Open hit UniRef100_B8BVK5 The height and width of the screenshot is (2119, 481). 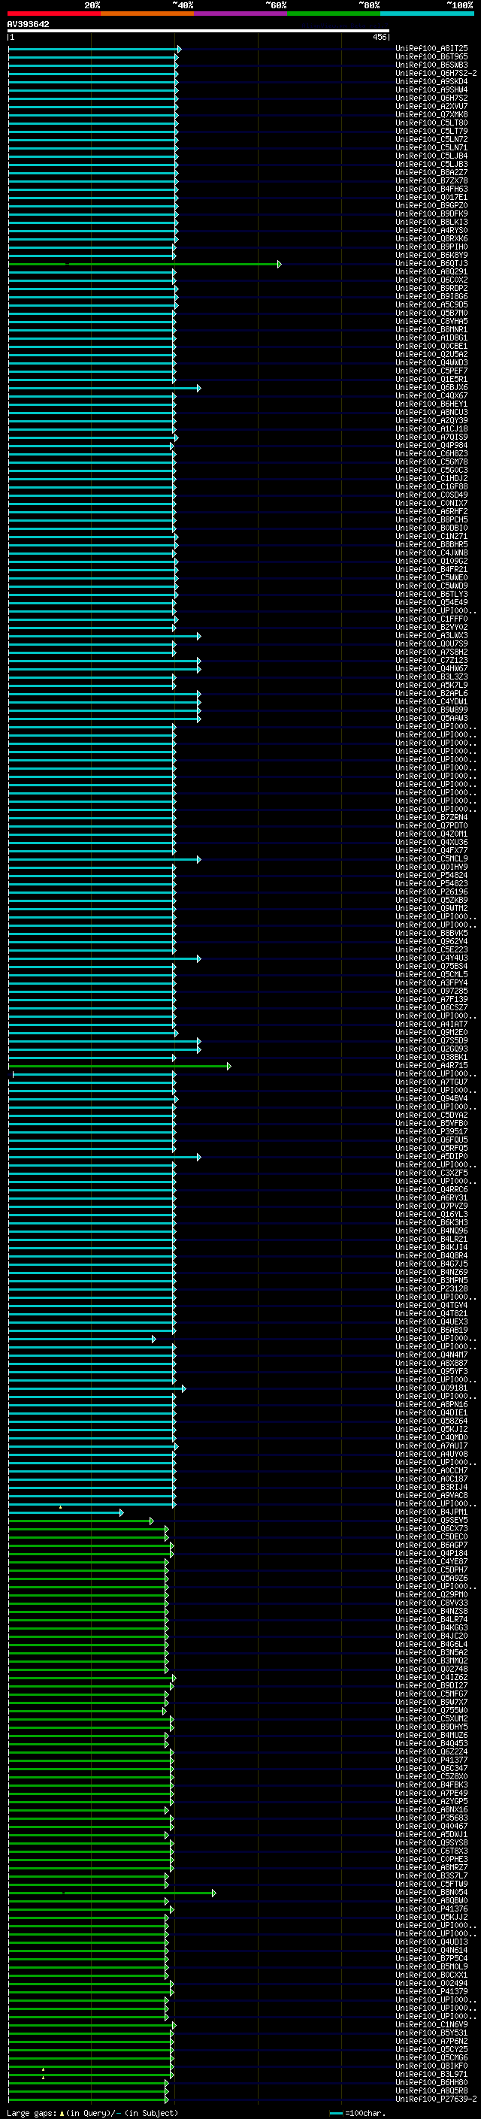tap(431, 933)
